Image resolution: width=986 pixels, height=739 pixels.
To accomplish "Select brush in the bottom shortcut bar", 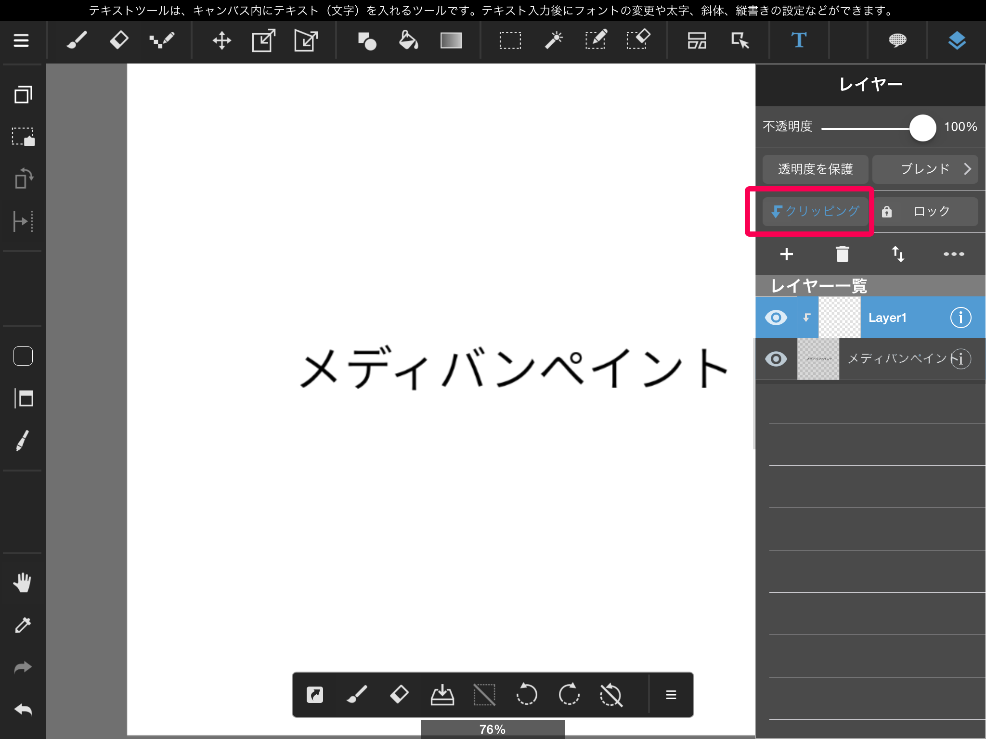I will pos(357,695).
